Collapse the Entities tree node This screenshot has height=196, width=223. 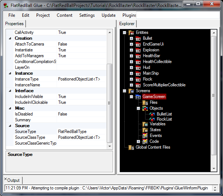124,33
